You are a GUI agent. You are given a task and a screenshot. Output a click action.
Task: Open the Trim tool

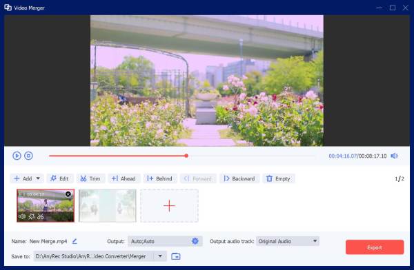[x=90, y=178]
